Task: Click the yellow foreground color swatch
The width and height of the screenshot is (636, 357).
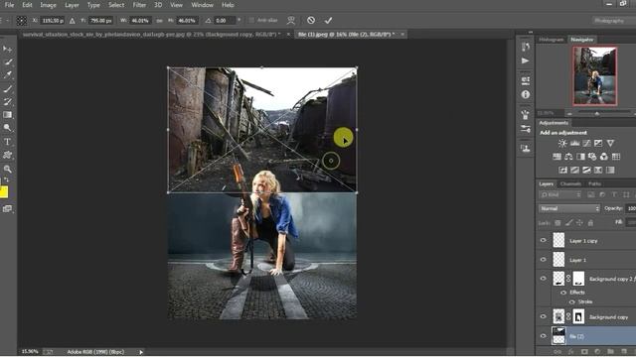Action: [x=4, y=191]
